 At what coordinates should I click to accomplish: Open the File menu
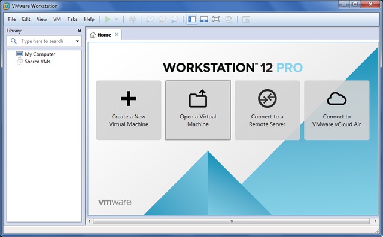point(12,19)
